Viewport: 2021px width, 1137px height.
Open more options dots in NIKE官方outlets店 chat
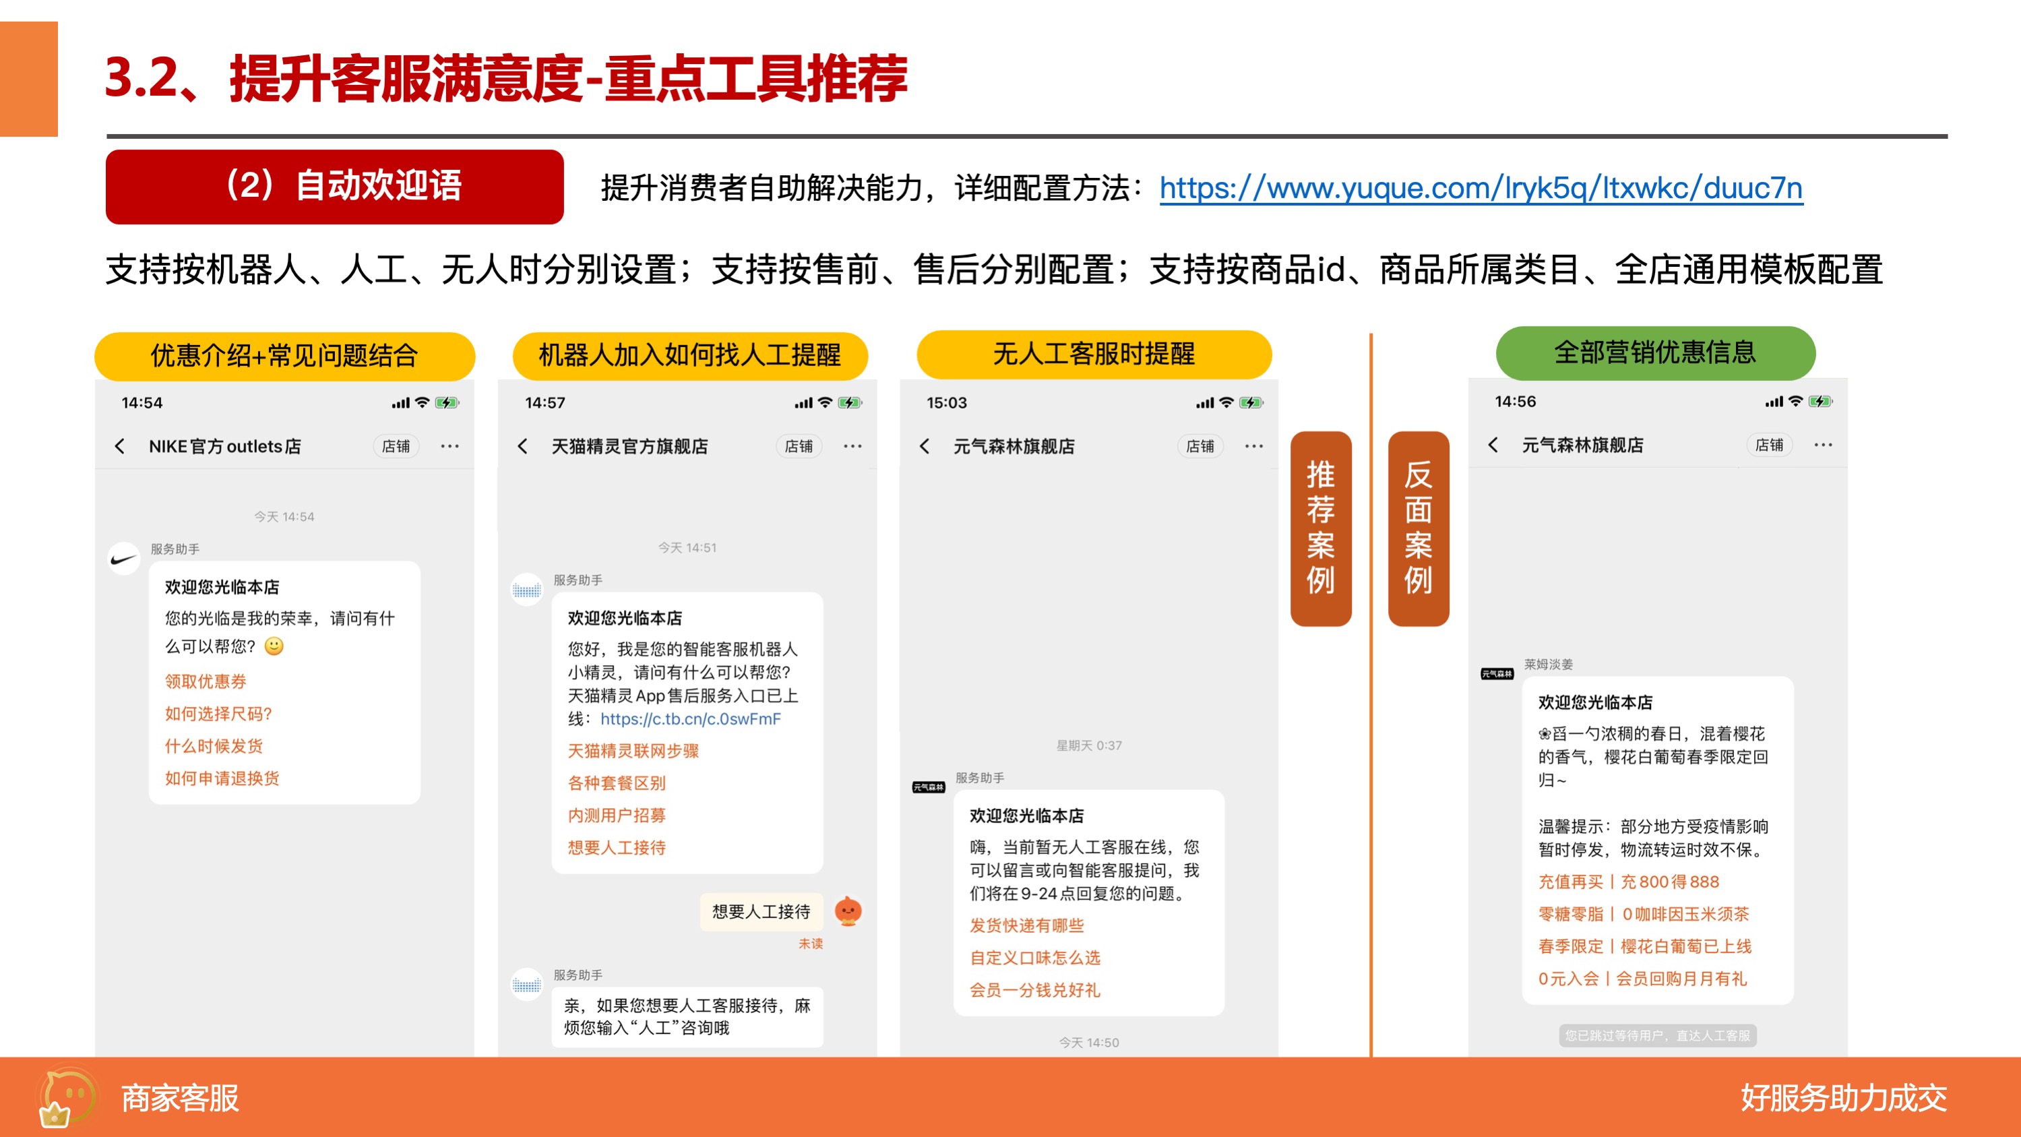pos(449,446)
